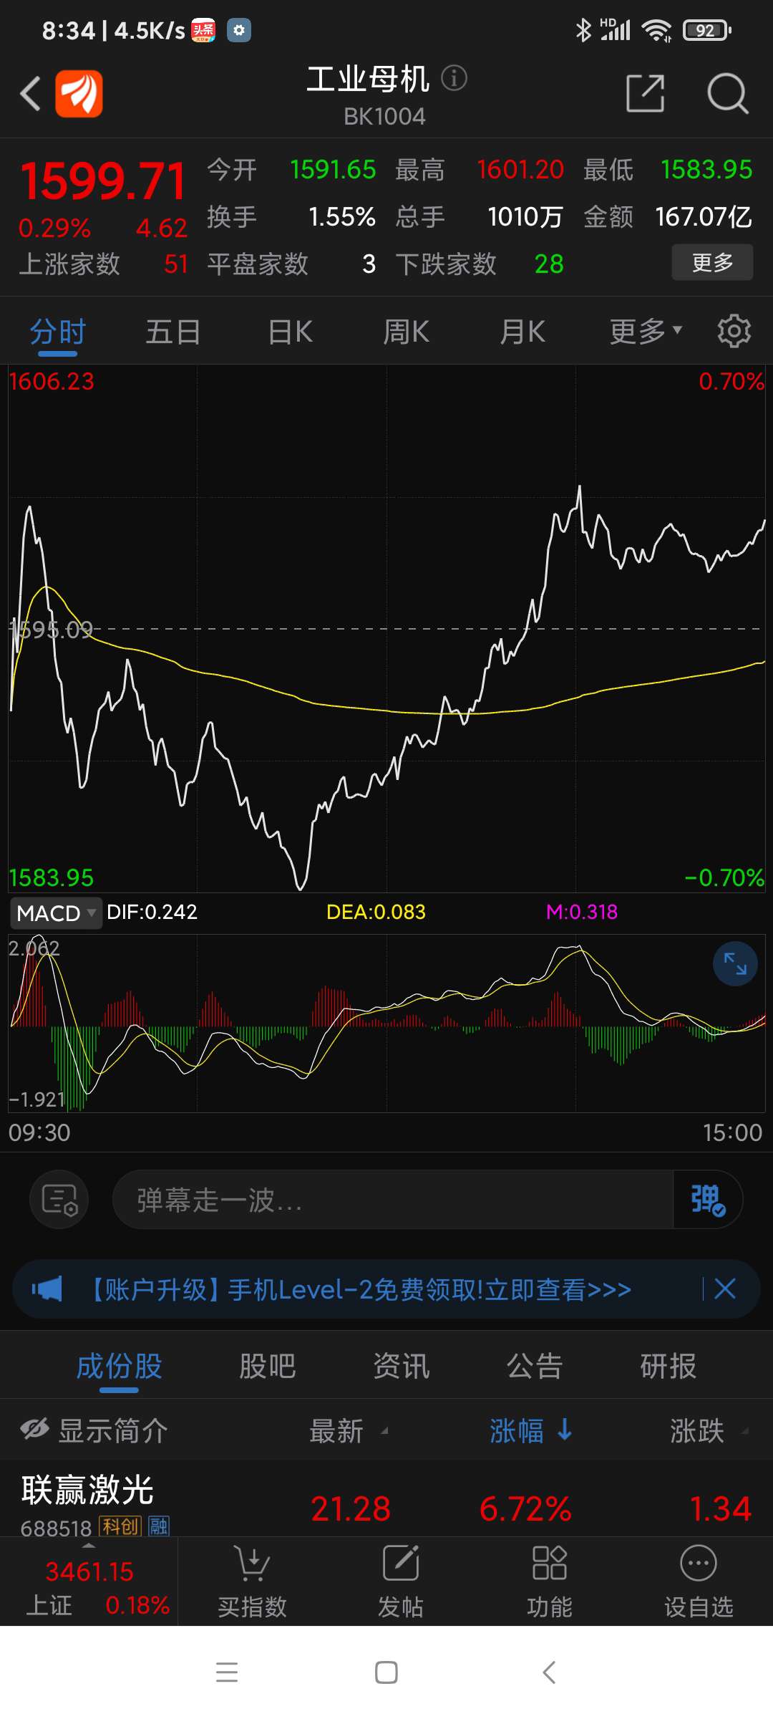
Task: Tap the 167.07亿 金额 value
Action: [x=704, y=216]
